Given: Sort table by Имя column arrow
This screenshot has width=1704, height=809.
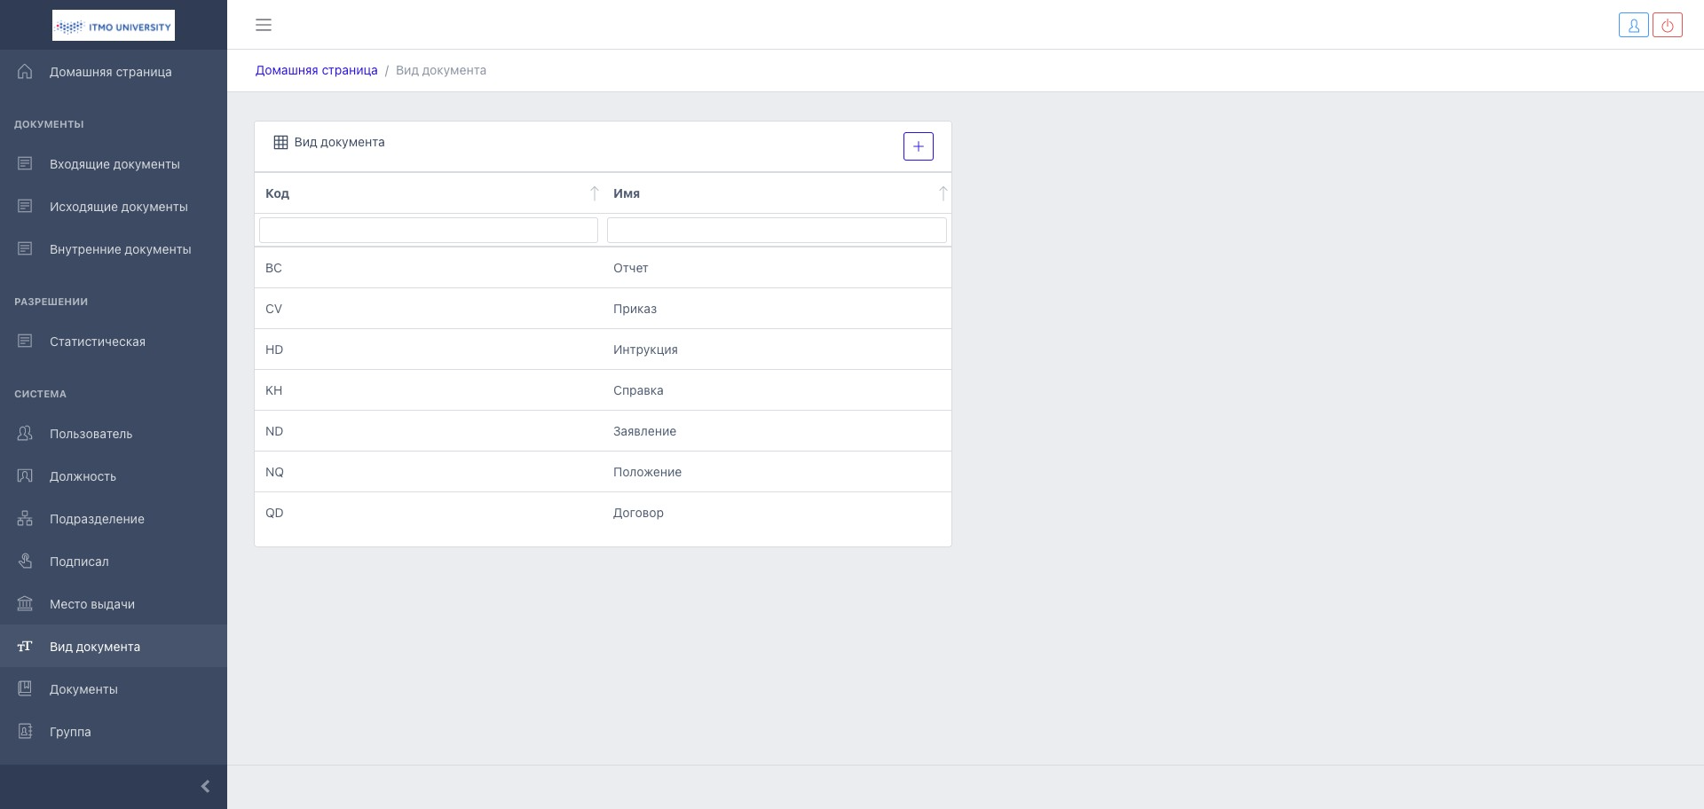Looking at the screenshot, I should pos(943,193).
